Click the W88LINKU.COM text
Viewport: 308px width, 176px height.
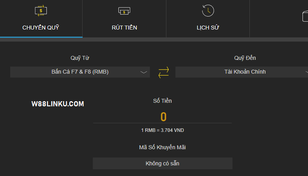tap(57, 104)
